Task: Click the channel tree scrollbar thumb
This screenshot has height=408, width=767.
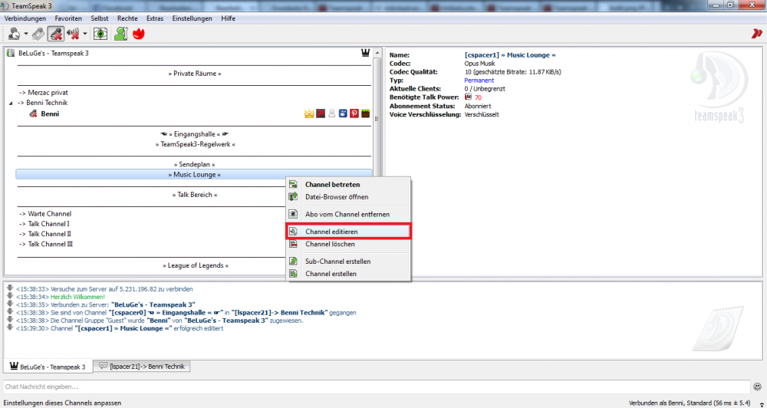Action: [377, 119]
